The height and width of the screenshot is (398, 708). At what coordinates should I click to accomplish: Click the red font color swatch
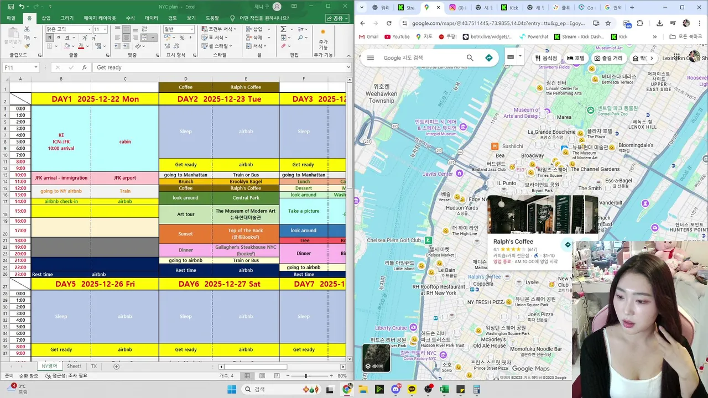(x=81, y=46)
